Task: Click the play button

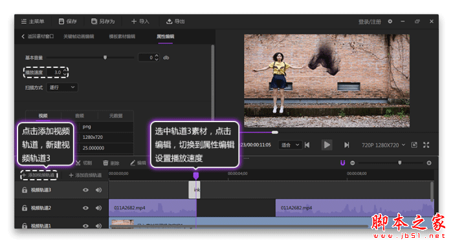Action: [327, 145]
